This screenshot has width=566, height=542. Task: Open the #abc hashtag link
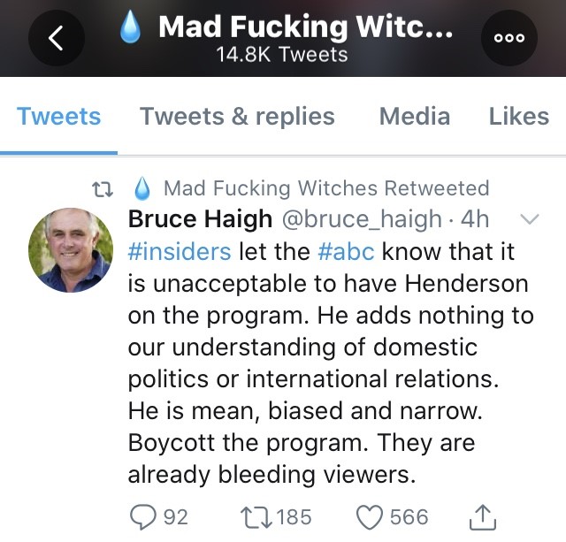click(346, 250)
